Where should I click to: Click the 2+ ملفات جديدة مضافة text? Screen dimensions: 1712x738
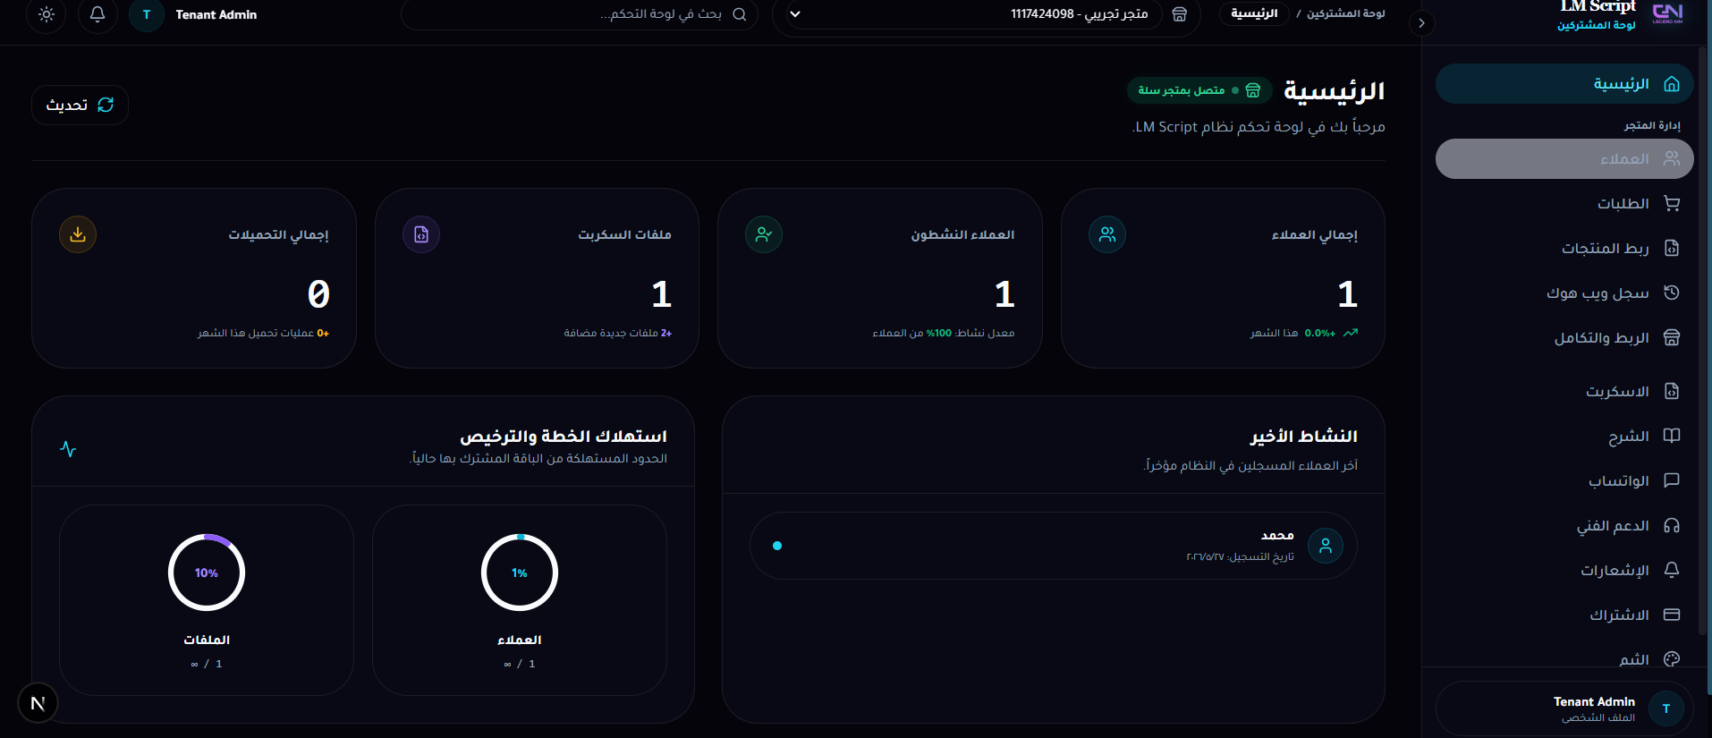point(618,333)
